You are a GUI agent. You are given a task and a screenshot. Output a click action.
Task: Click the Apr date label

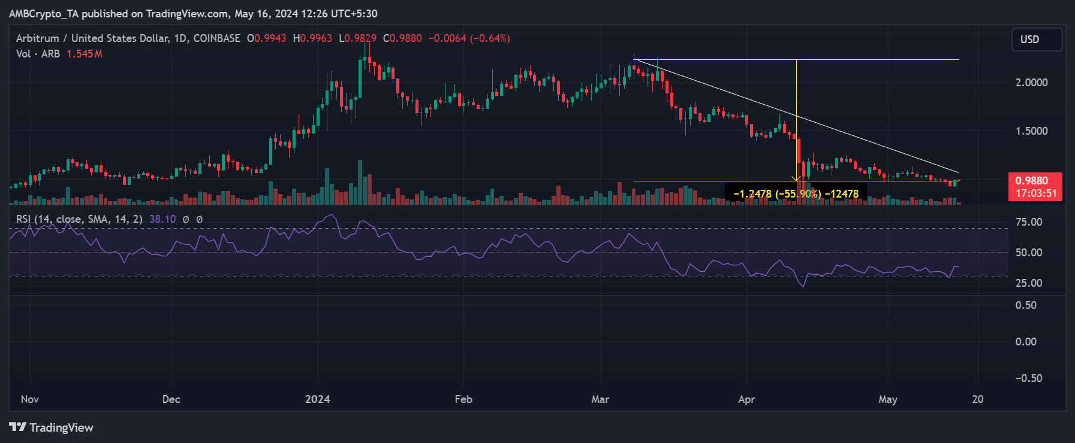pos(746,399)
